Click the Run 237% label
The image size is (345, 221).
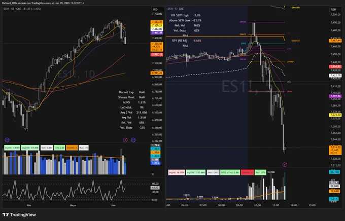pyautogui.click(x=260, y=172)
